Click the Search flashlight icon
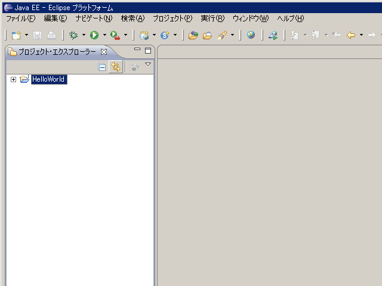The image size is (382, 286). (x=222, y=35)
